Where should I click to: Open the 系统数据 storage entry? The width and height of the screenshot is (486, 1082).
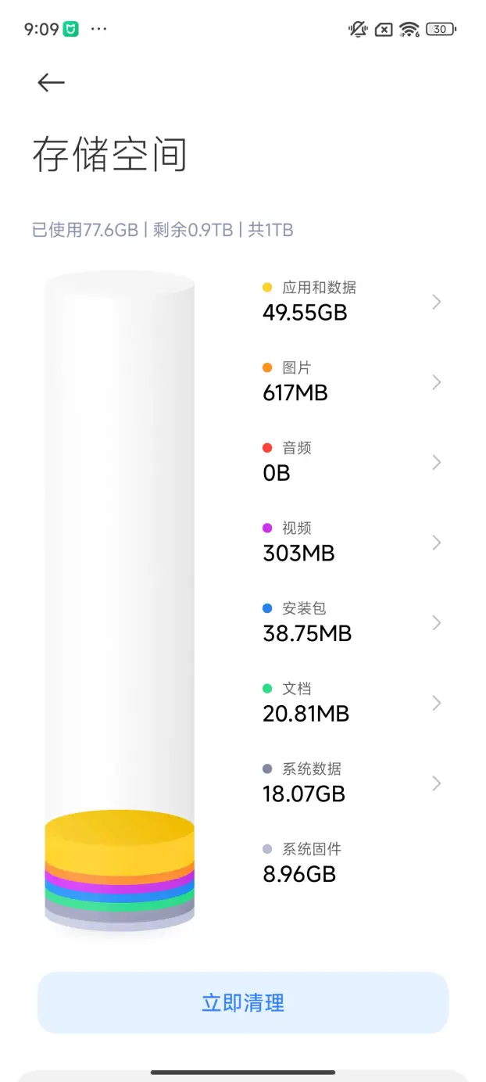(304, 783)
